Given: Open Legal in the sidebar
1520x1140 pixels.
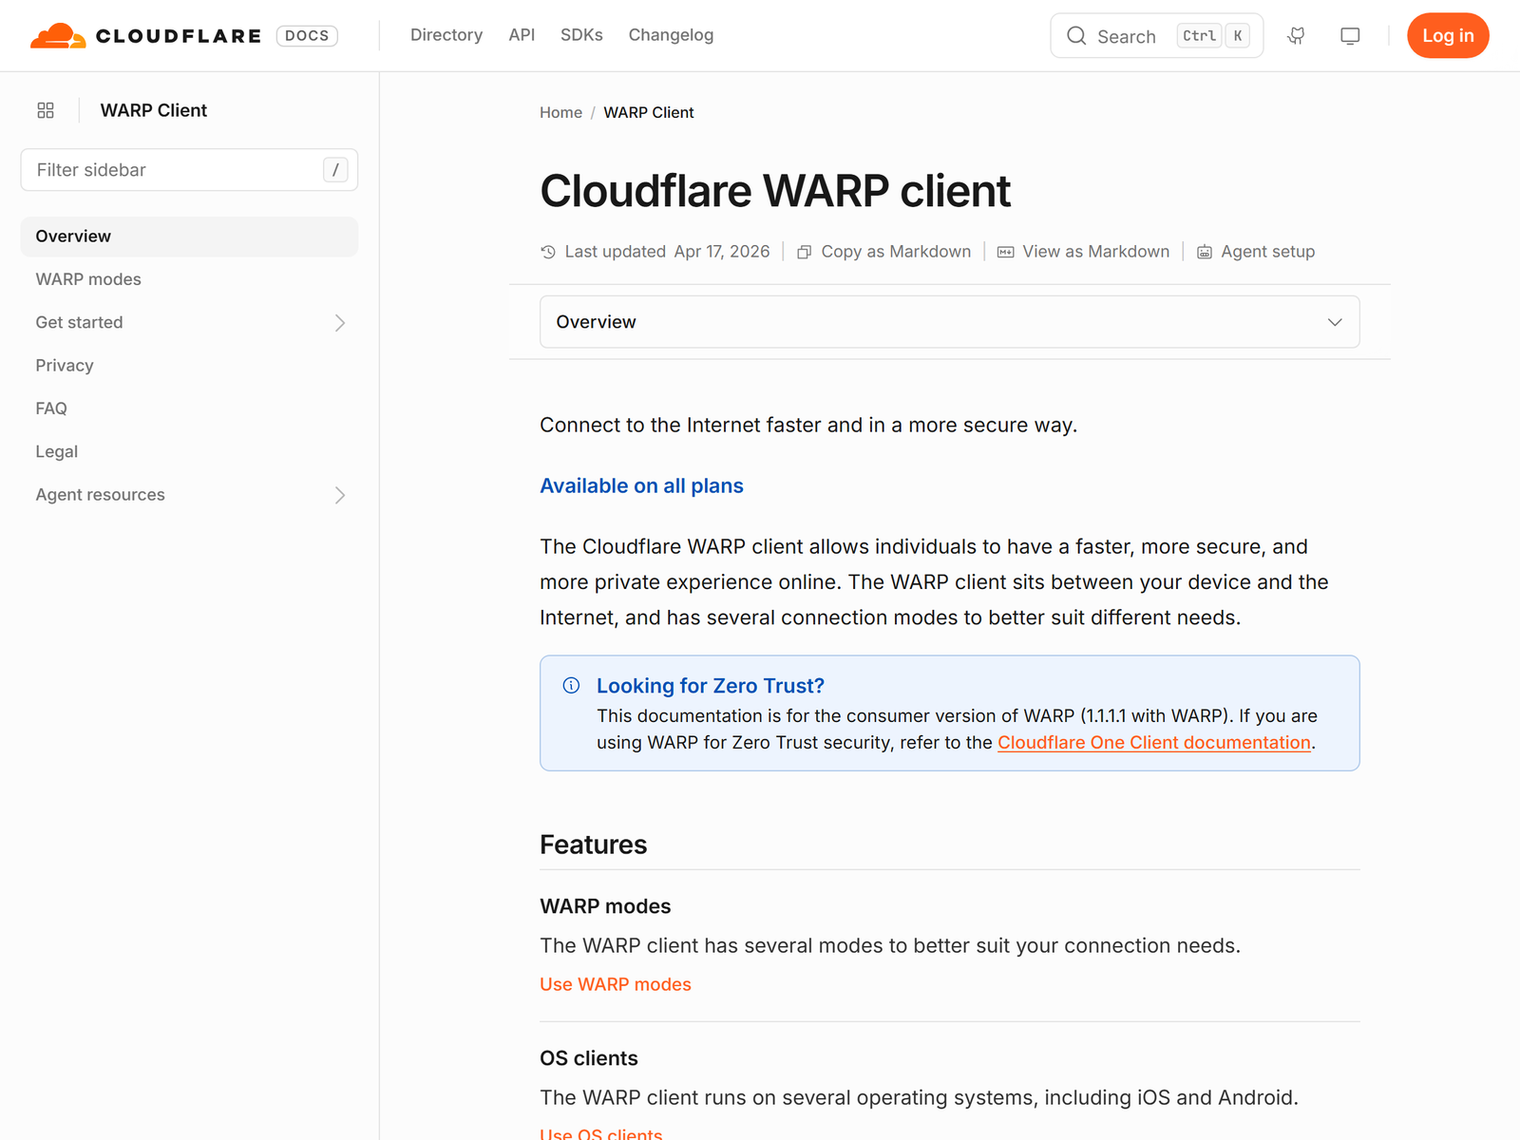Looking at the screenshot, I should pyautogui.click(x=189, y=451).
